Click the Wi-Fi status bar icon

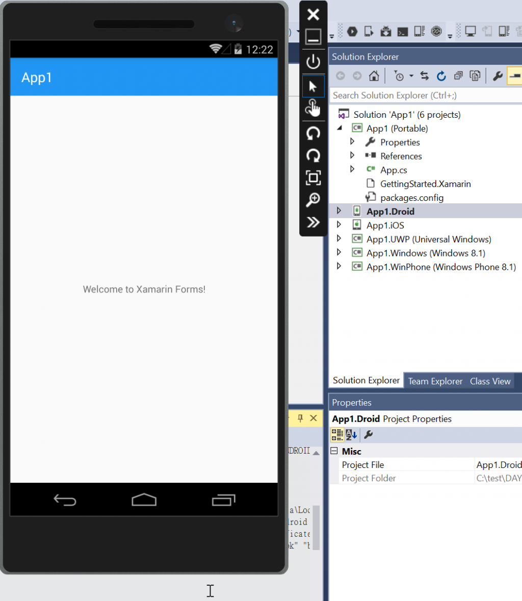[x=216, y=48]
